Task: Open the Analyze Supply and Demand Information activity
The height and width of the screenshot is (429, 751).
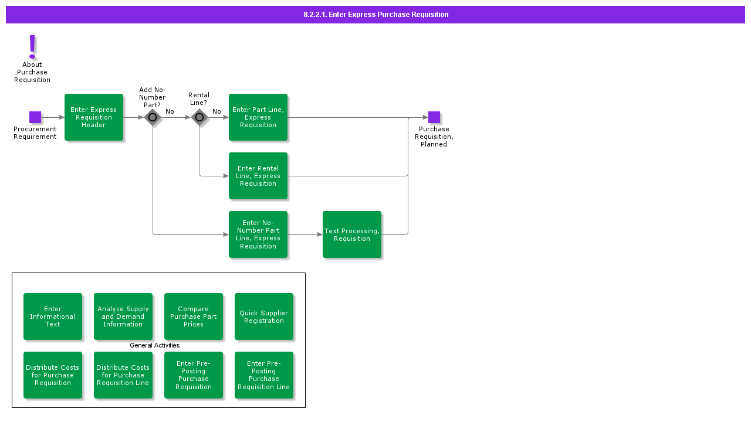Action: tap(123, 316)
